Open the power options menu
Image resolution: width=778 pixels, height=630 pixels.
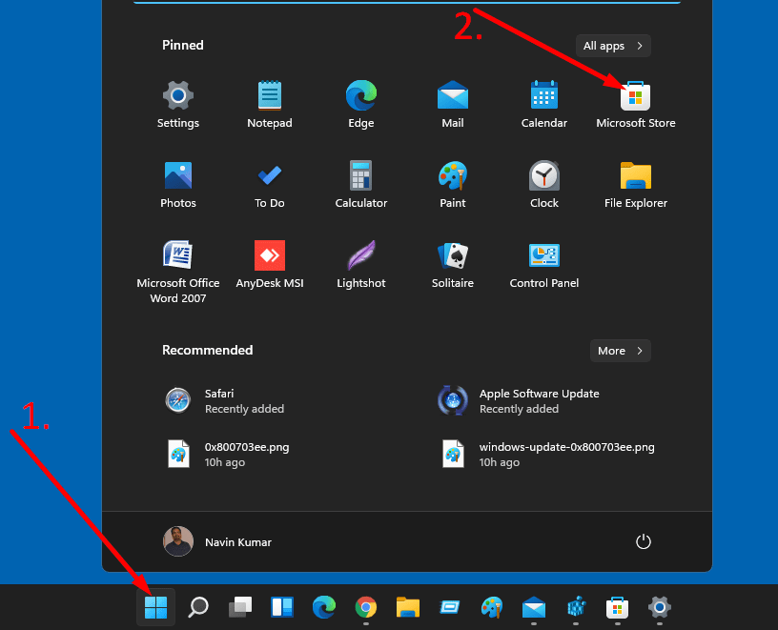tap(644, 541)
